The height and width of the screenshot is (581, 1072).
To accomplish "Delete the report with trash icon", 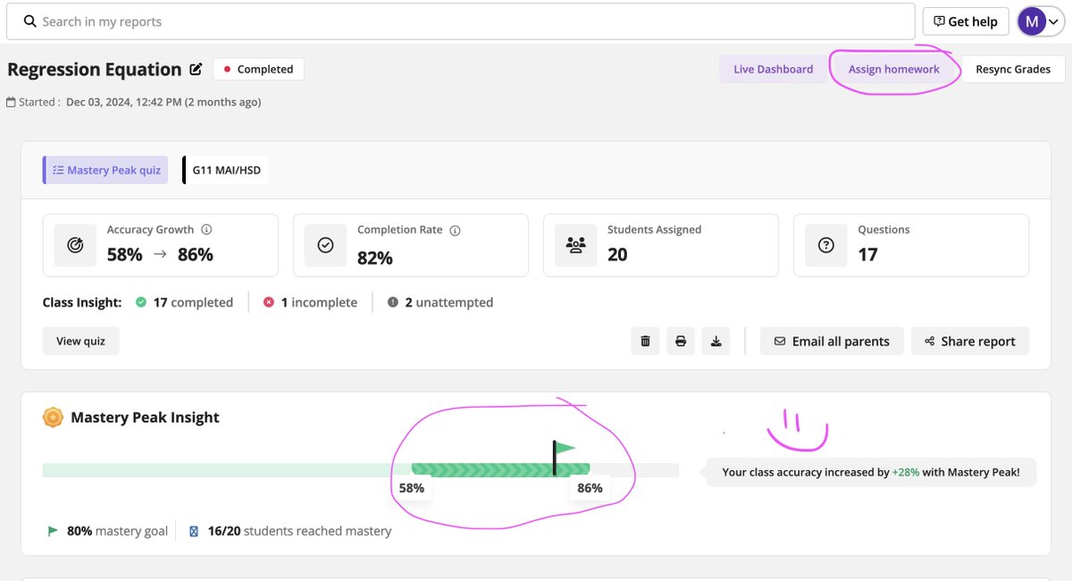I will tap(645, 341).
